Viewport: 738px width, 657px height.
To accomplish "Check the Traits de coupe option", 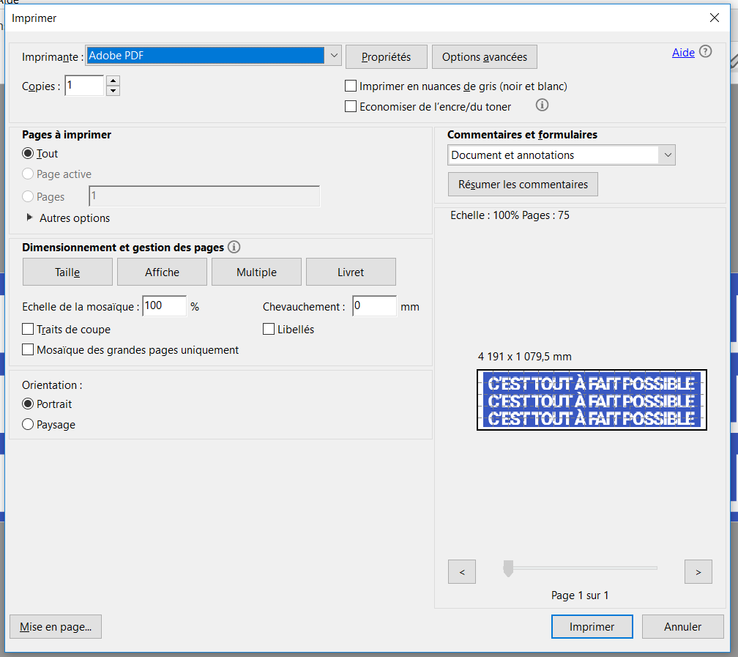I will pyautogui.click(x=29, y=330).
